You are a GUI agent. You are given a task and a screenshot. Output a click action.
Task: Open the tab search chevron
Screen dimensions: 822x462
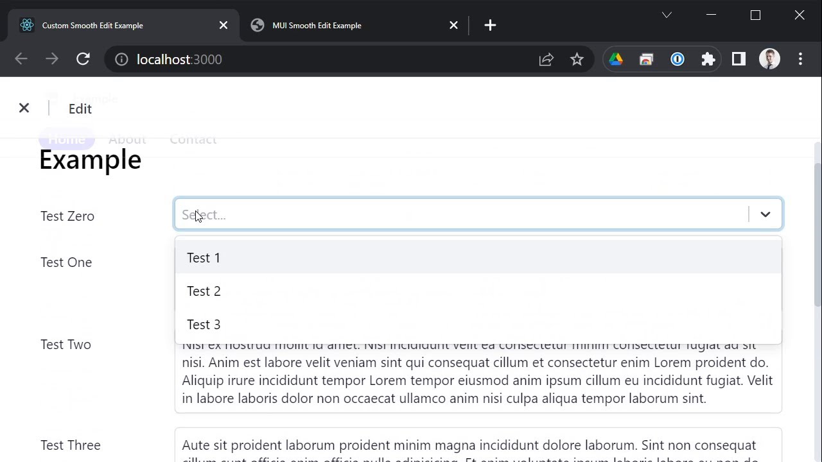[667, 15]
